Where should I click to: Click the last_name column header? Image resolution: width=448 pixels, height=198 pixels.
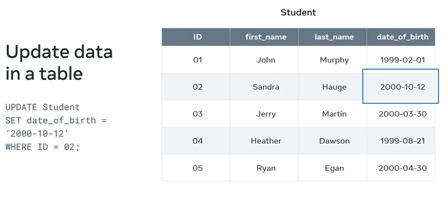[x=334, y=37]
